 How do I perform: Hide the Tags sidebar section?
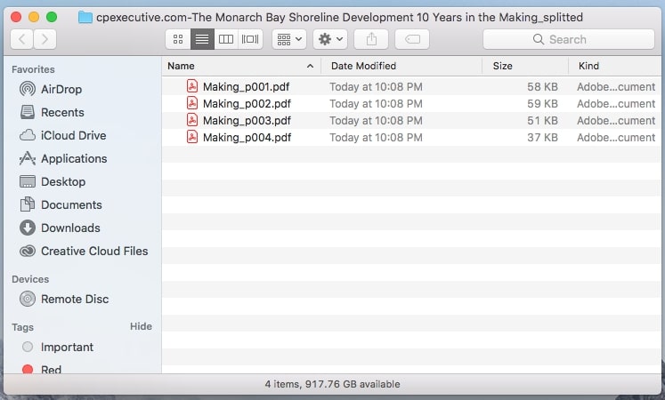(x=141, y=326)
